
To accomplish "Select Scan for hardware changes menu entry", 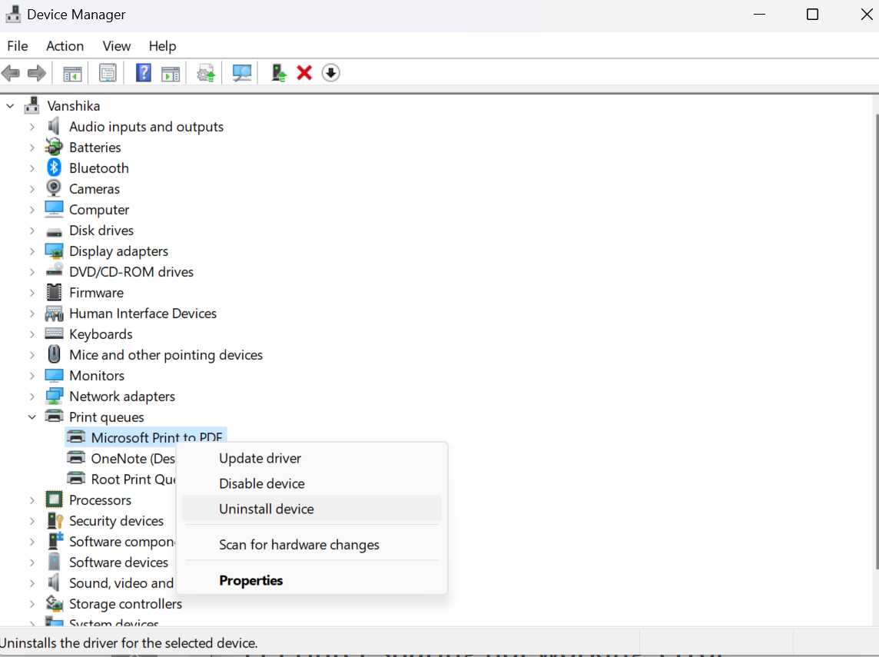I will (299, 545).
